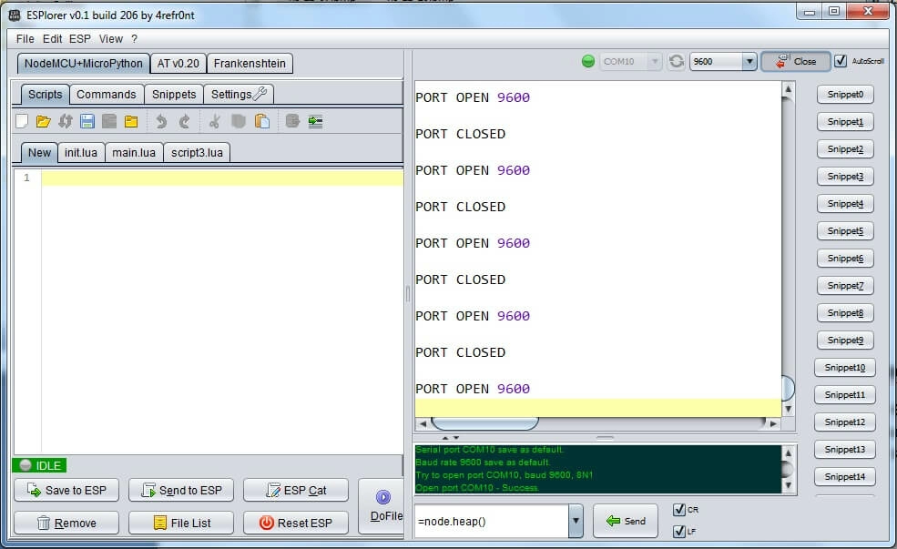Click the send selected block icon
897x549 pixels.
pyautogui.click(x=315, y=121)
